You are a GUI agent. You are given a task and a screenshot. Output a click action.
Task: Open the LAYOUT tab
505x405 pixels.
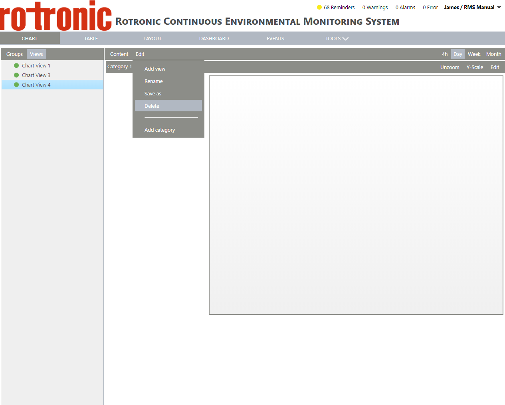[x=152, y=38]
